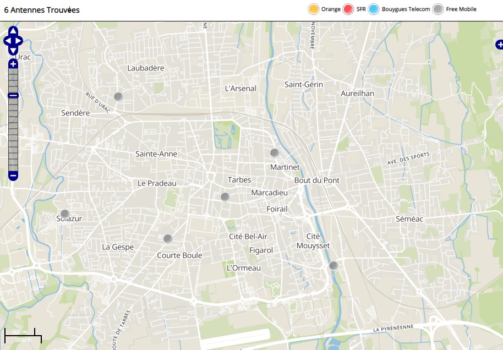Viewport: 503px width, 350px height.
Task: Pan the map up with the arrow
Action: click(x=13, y=31)
